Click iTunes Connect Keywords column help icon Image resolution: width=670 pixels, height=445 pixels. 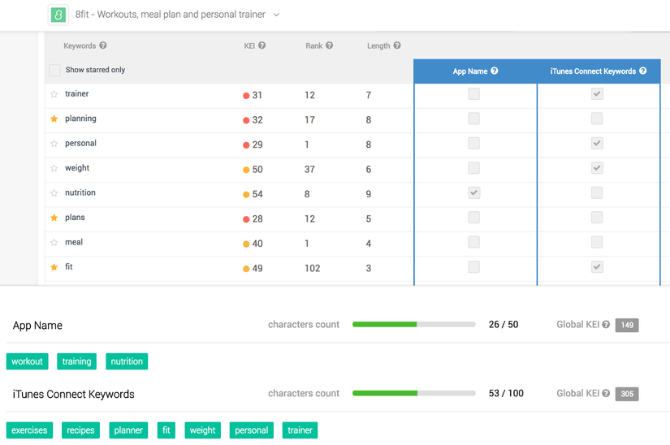[643, 71]
